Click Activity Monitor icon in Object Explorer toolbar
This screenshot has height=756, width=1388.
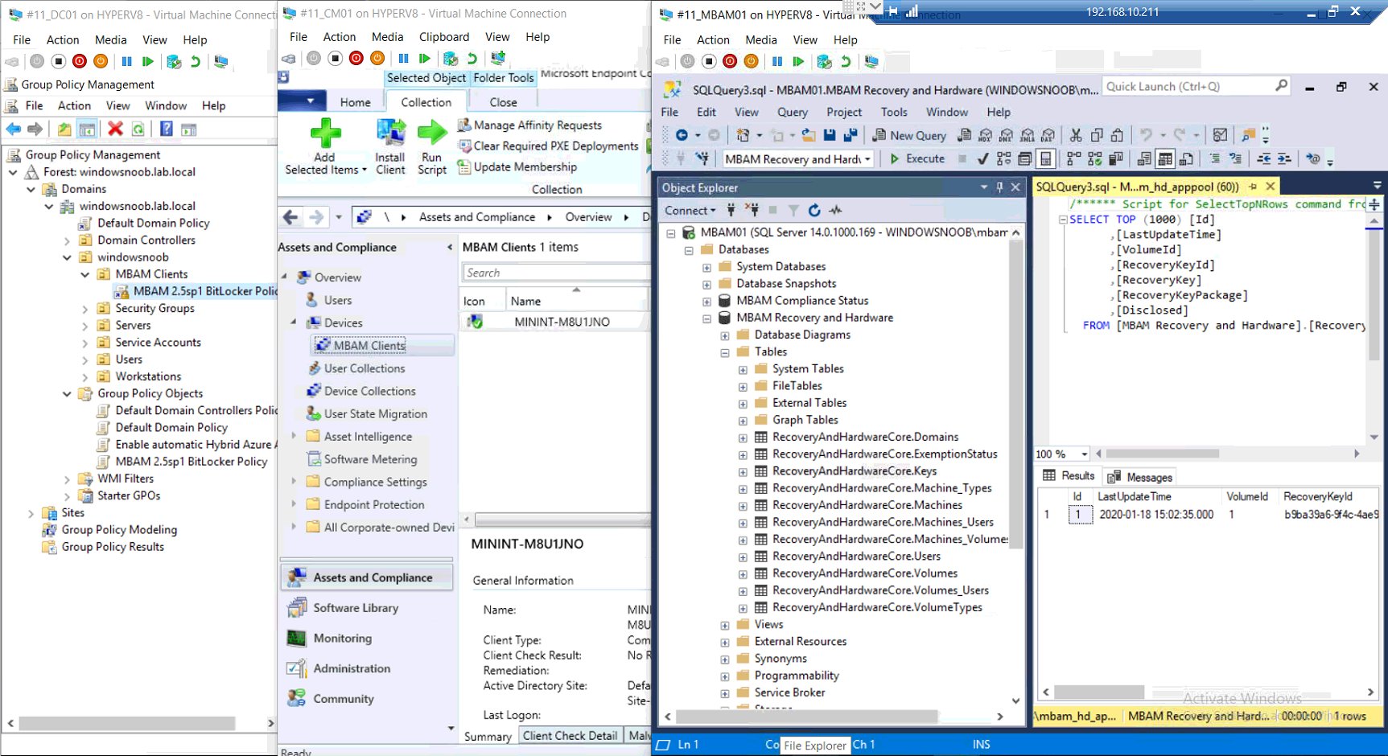click(x=836, y=211)
